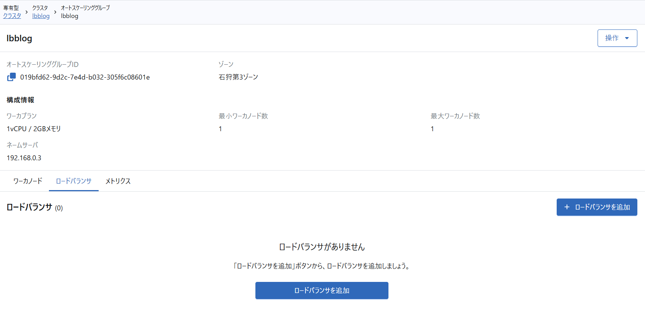This screenshot has height=319, width=645.
Task: Click the ロードバランサがありません empty message
Action: tap(322, 247)
